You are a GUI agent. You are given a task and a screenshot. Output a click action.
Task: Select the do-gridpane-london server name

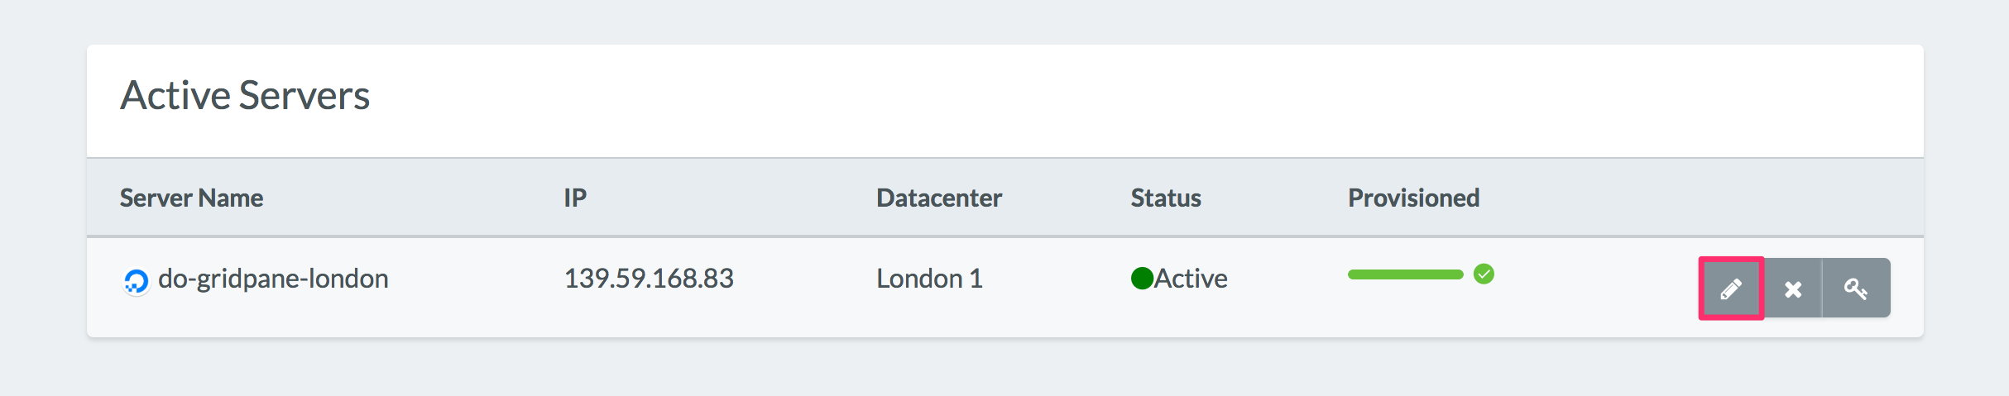tap(273, 279)
